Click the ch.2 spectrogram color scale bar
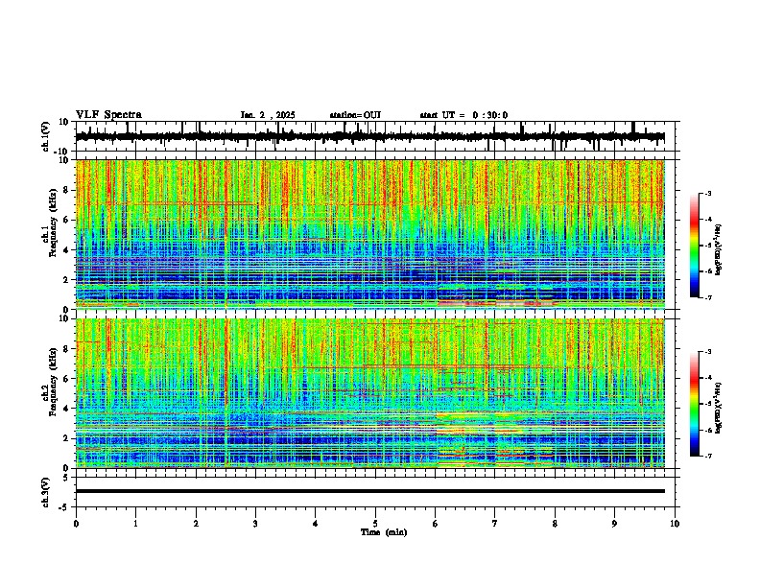Screen dimensions: 760x587 (695, 404)
